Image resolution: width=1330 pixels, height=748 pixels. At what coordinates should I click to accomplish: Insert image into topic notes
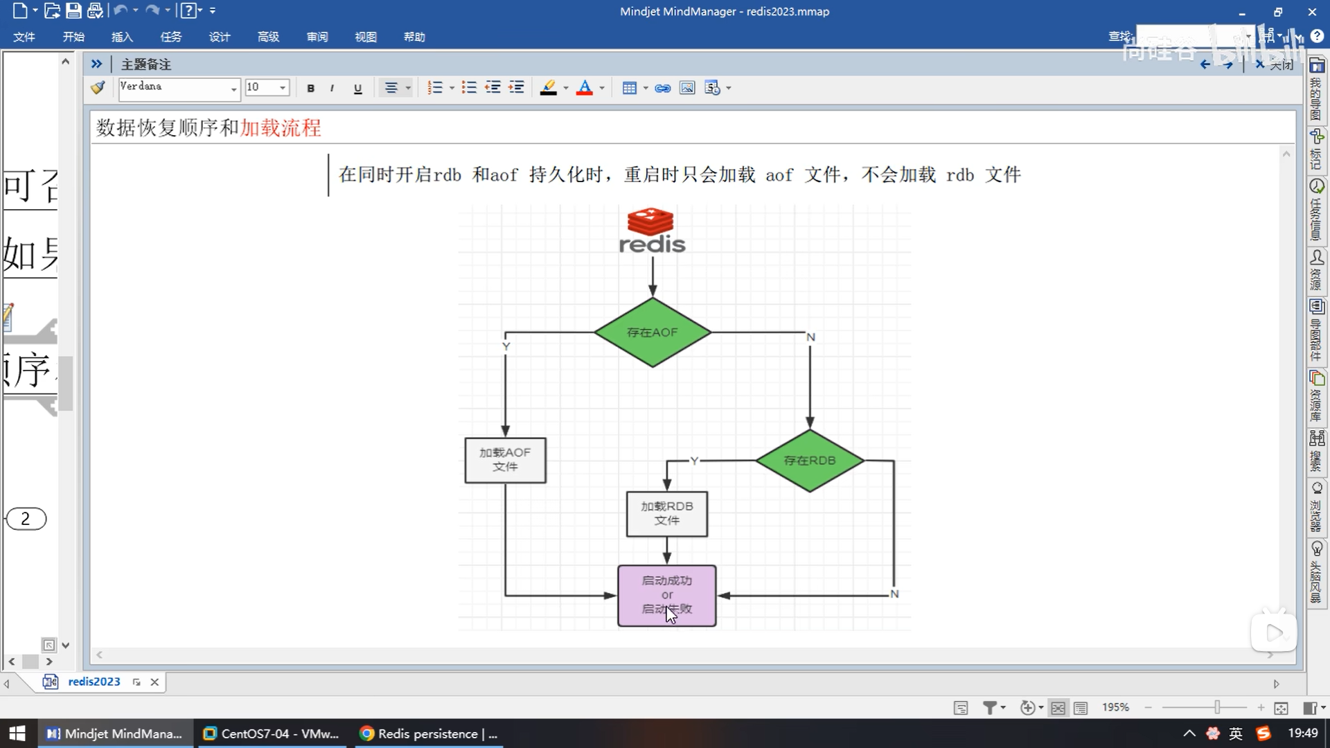(x=686, y=88)
